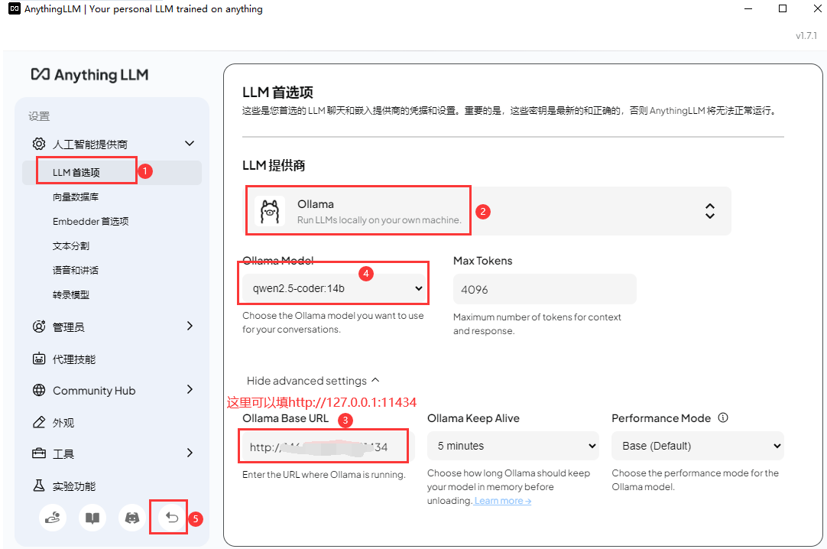Open 向量数据库 settings page
The image size is (827, 549).
(76, 197)
